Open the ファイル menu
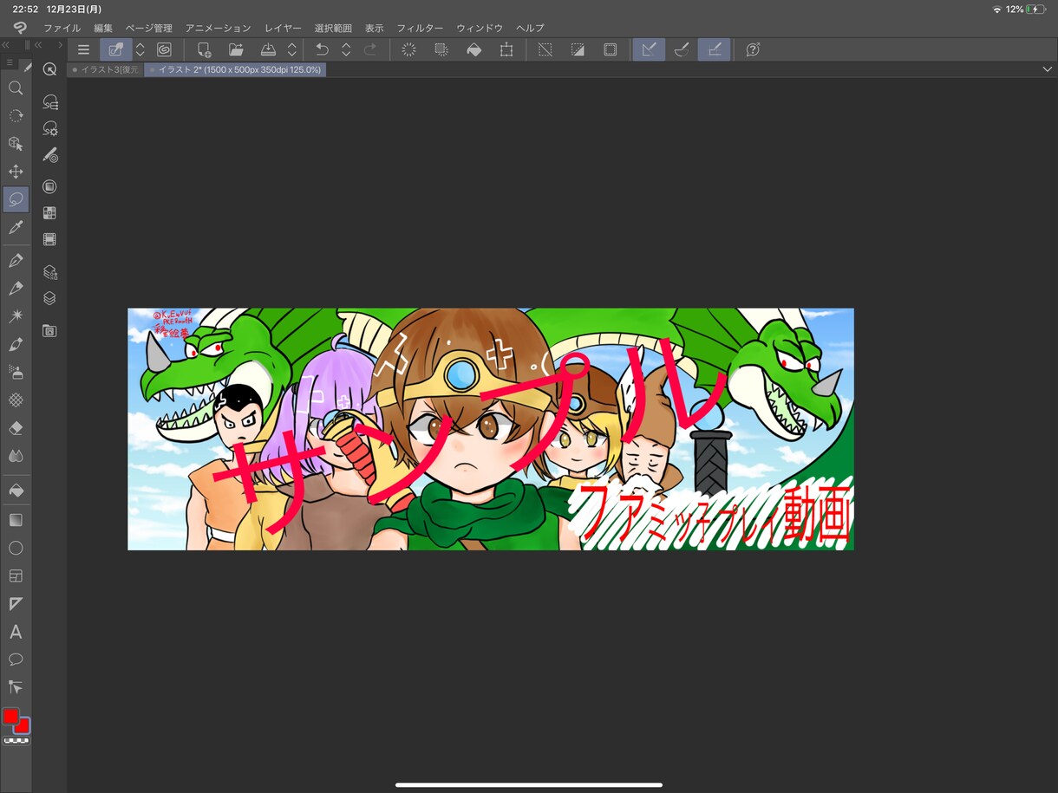The image size is (1058, 793). point(62,28)
